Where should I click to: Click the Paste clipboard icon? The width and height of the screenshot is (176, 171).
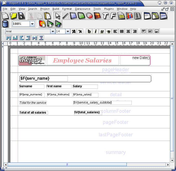[x=47, y=16]
